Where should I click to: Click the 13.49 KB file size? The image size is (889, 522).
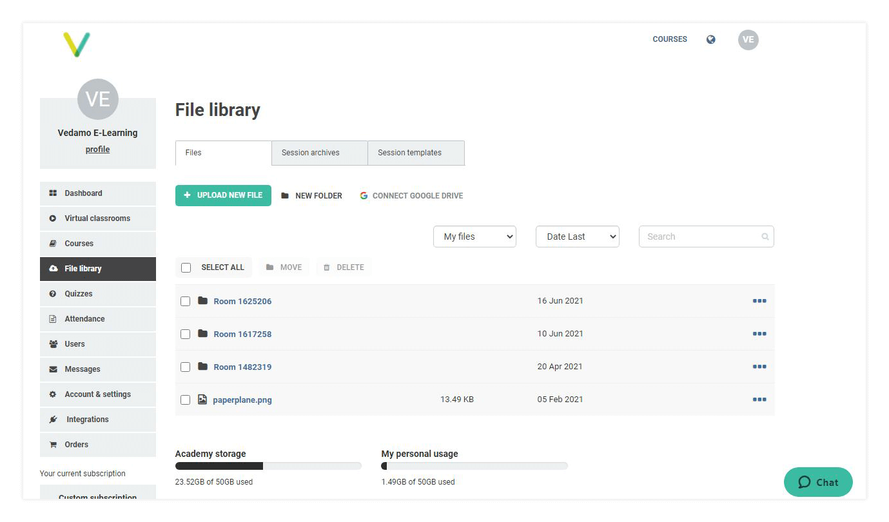[457, 400]
